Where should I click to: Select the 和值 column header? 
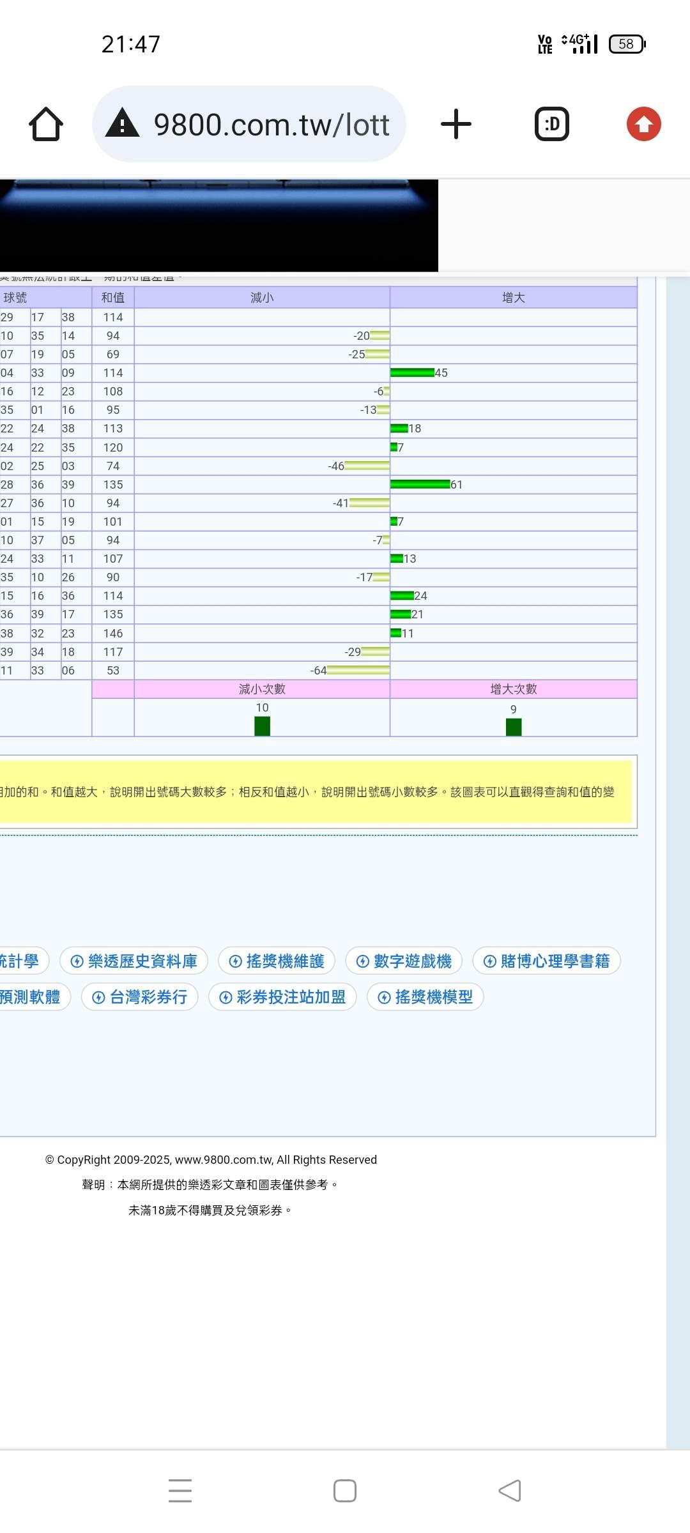pyautogui.click(x=113, y=298)
